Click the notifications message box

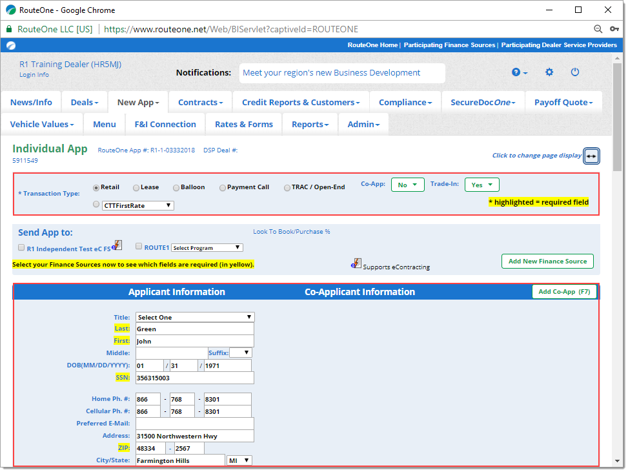click(342, 73)
